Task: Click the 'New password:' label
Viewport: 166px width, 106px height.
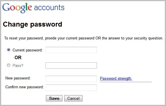Action: pos(18,78)
